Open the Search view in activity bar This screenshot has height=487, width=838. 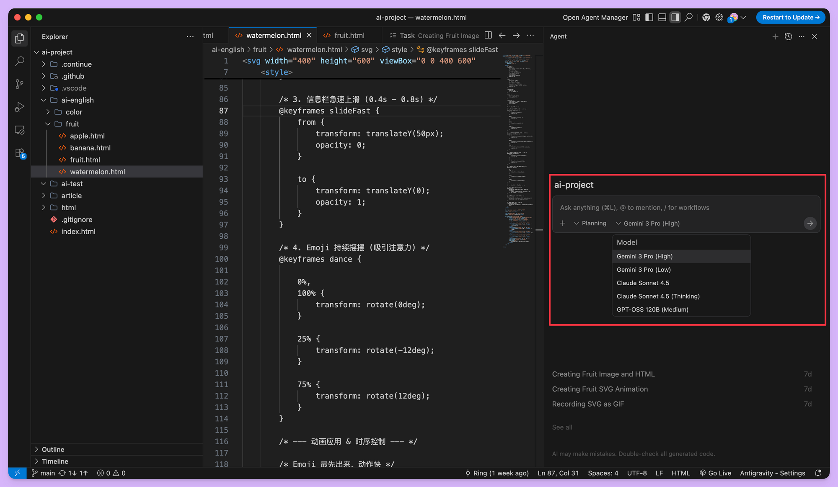tap(19, 61)
